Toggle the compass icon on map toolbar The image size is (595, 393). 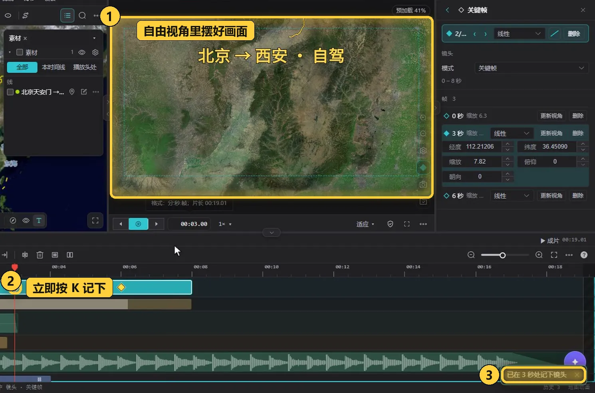click(x=13, y=220)
